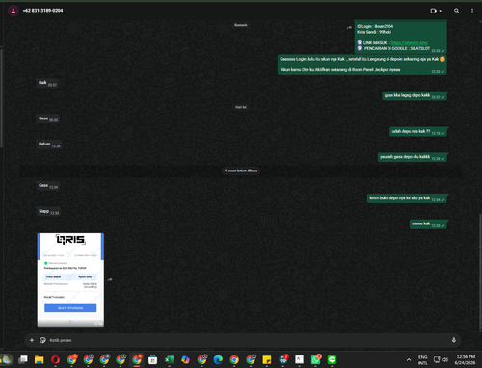This screenshot has width=482, height=368.
Task: Search within this chat
Action: click(x=456, y=11)
